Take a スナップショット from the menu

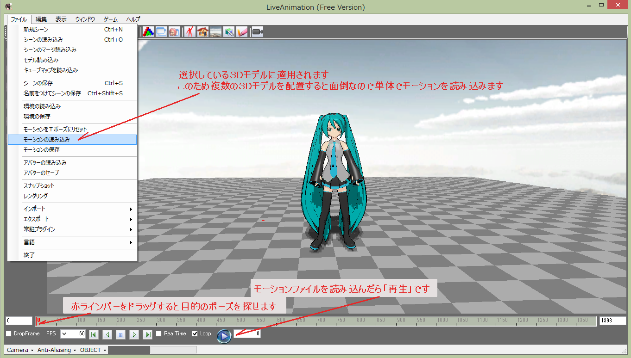[73, 185]
